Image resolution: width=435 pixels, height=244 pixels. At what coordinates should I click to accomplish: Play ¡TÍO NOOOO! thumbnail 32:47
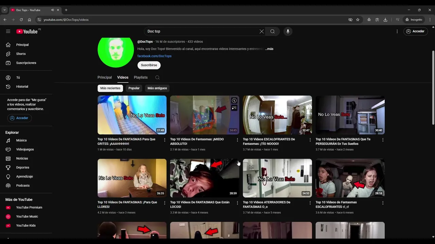(277, 115)
